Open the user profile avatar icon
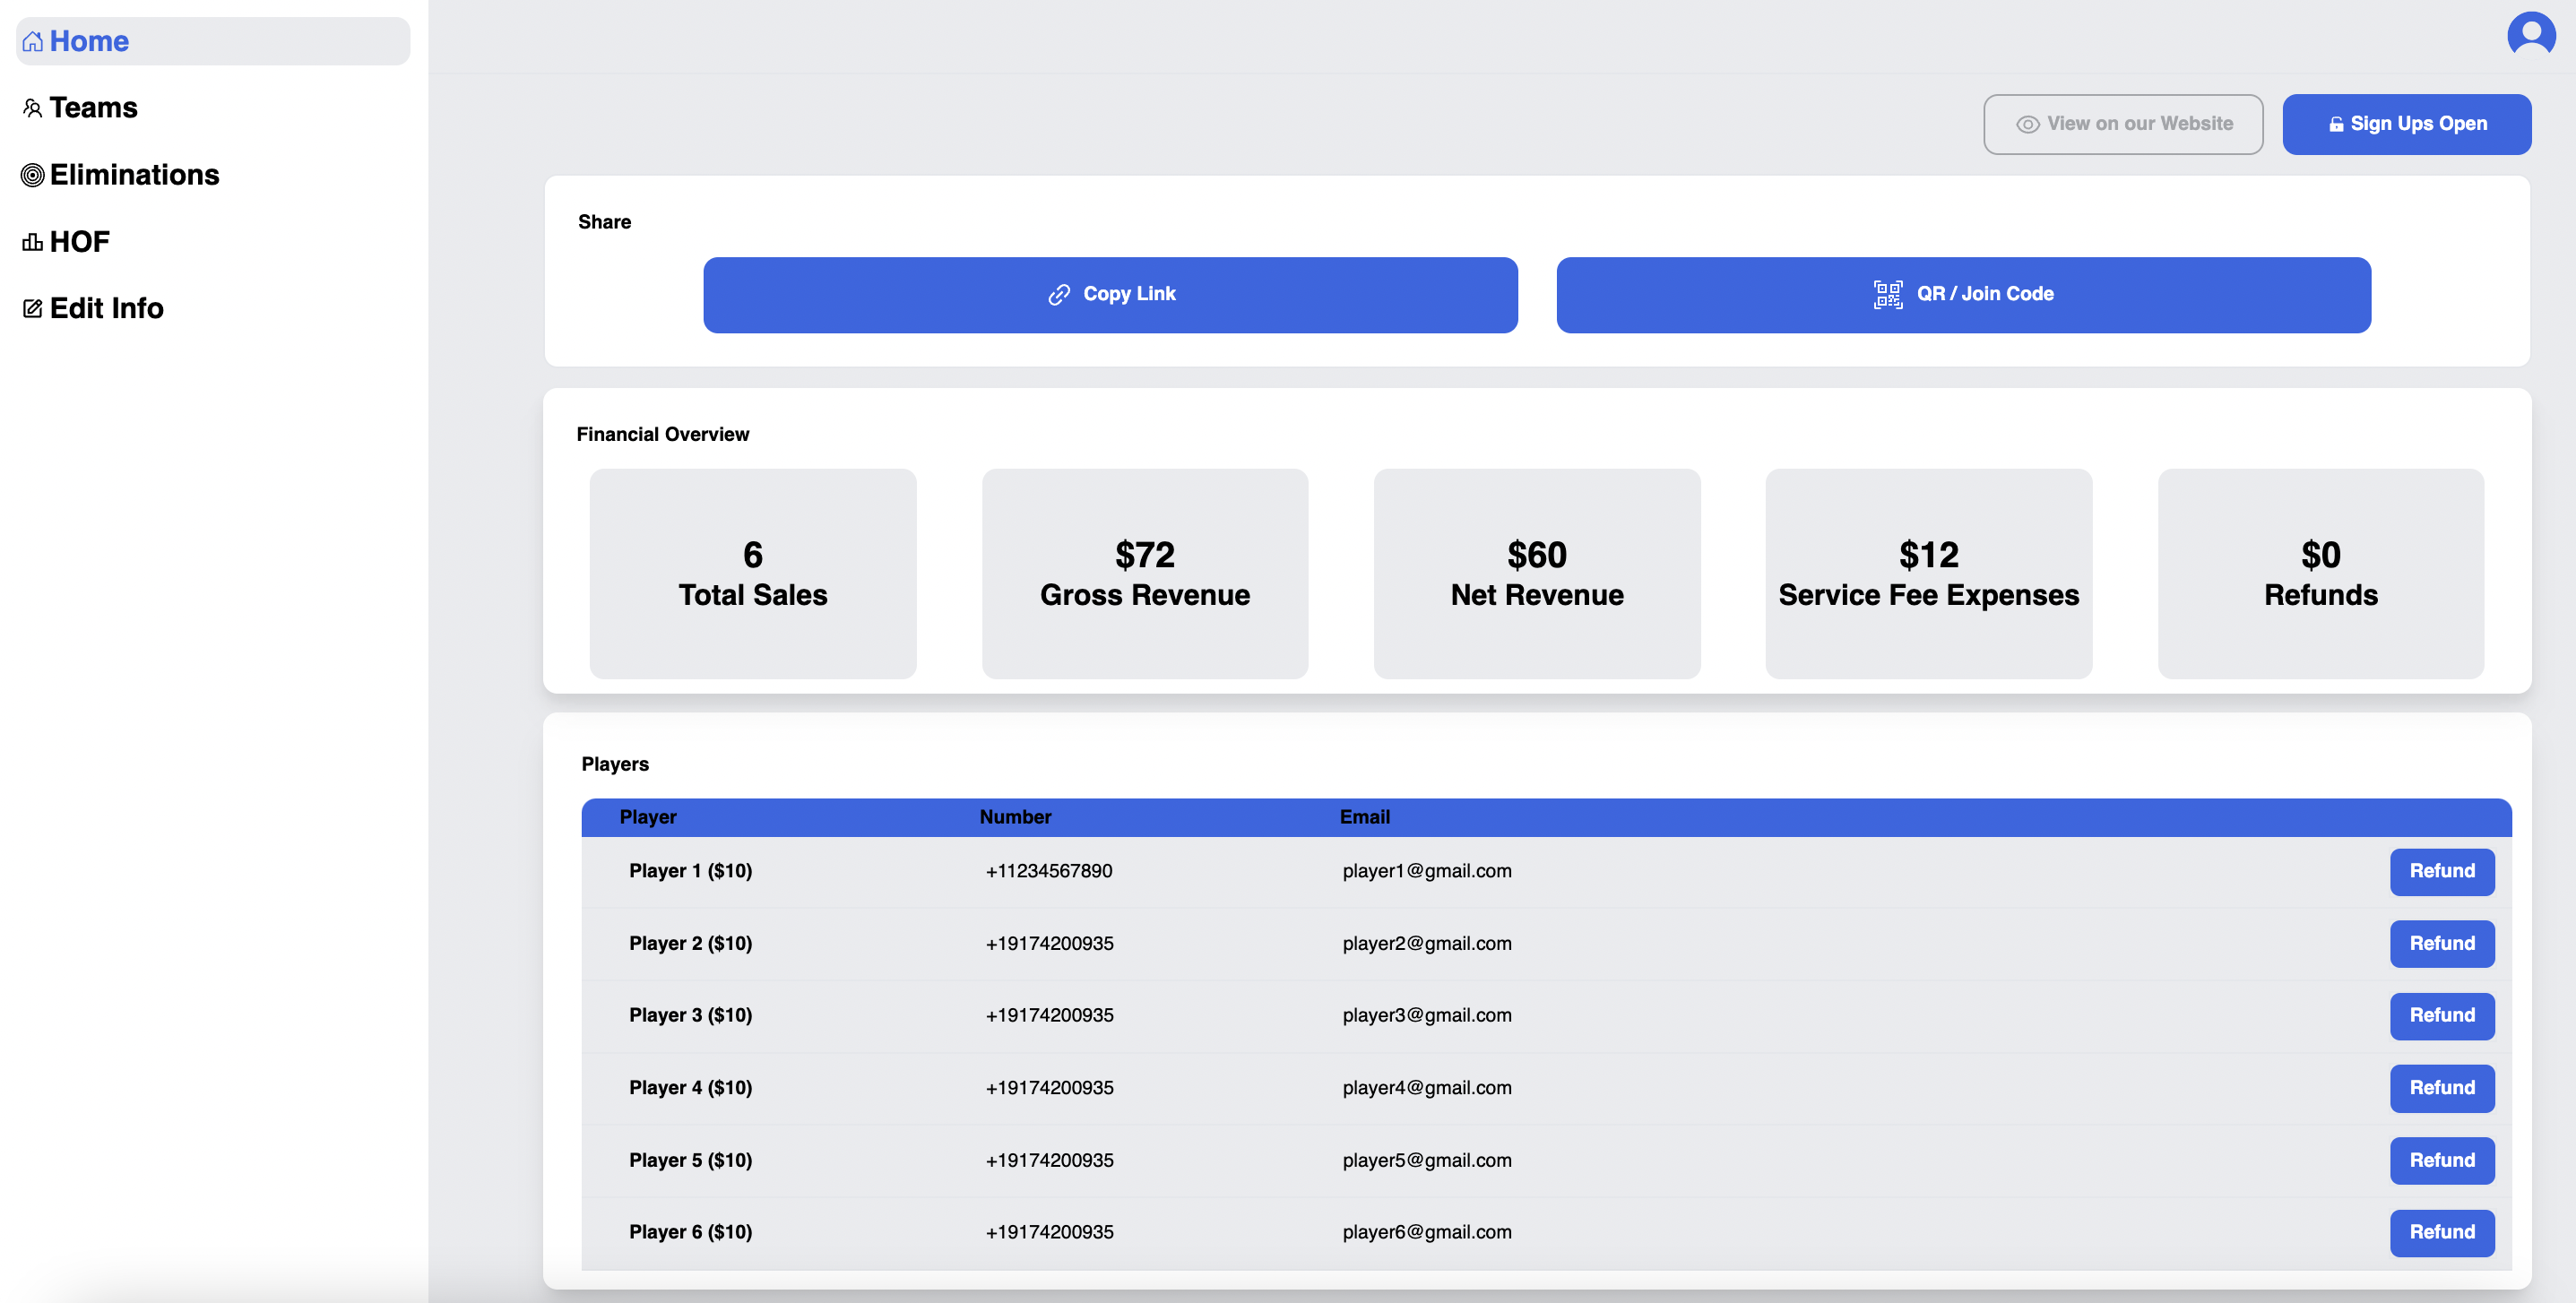This screenshot has height=1303, width=2576. coord(2530,36)
